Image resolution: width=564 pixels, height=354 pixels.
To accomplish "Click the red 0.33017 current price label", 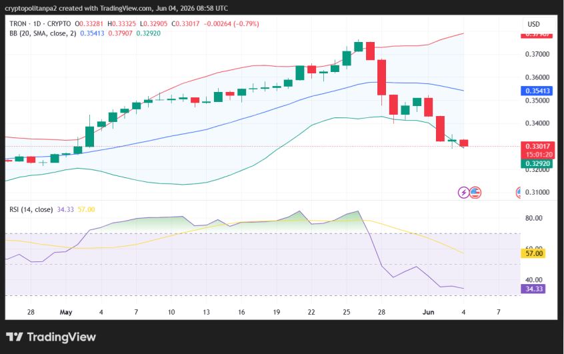I will coord(537,146).
